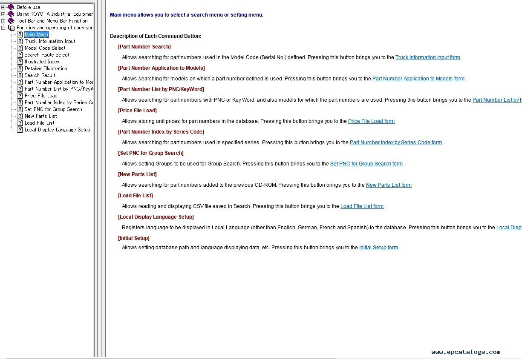The width and height of the screenshot is (522, 359).
Task: Click the open book icon beside Function and operating
Action: [x=11, y=28]
